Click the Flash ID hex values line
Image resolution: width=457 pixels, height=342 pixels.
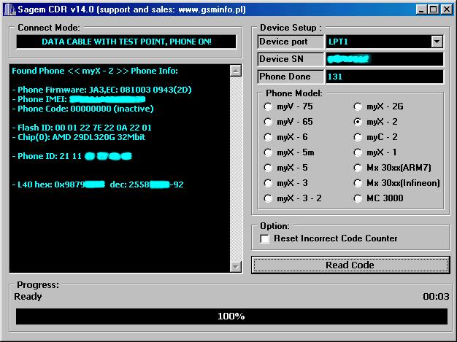(82, 128)
